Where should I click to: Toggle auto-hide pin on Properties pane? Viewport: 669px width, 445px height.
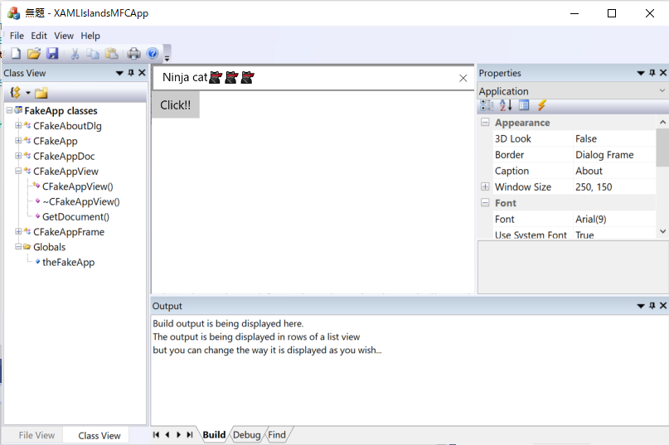[652, 73]
